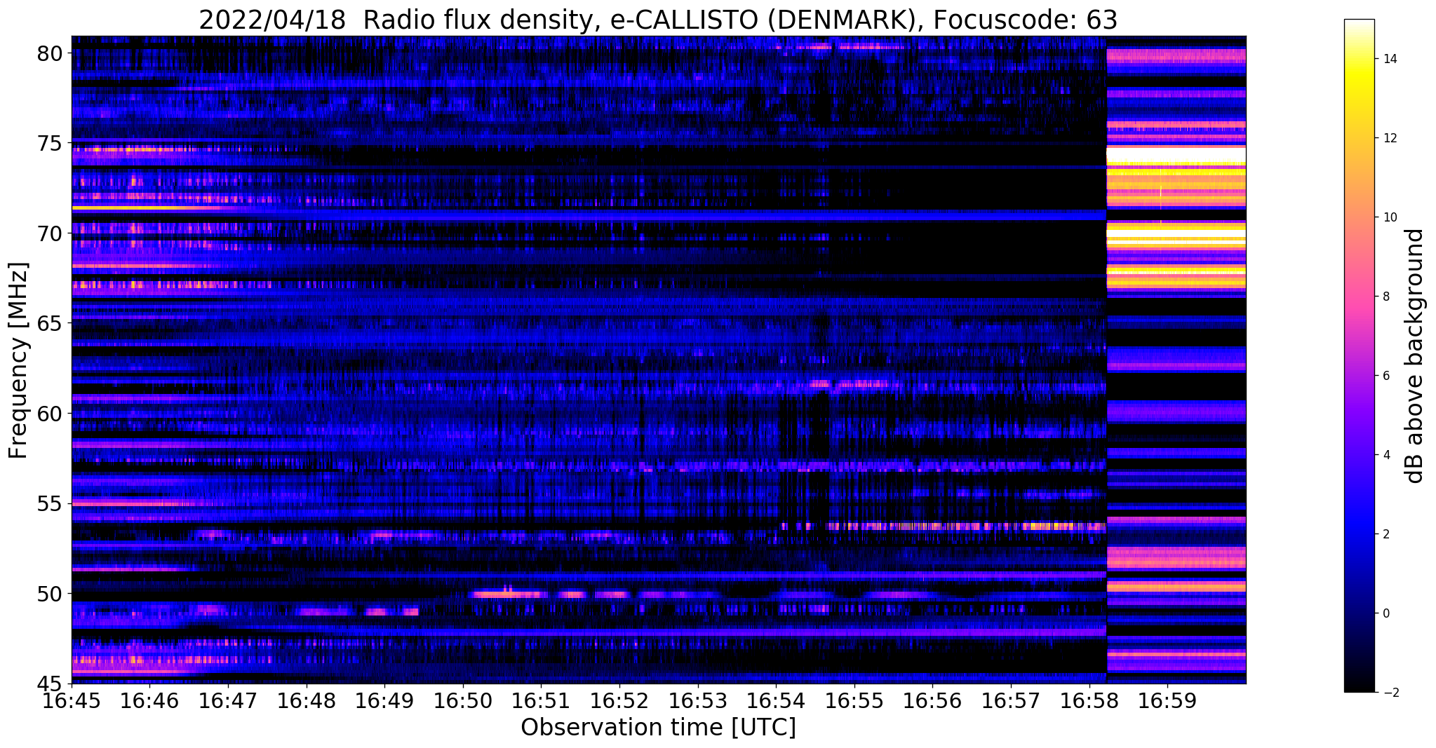1436x748 pixels.
Task: Click the colorbar tick value 2
Action: click(x=1385, y=534)
